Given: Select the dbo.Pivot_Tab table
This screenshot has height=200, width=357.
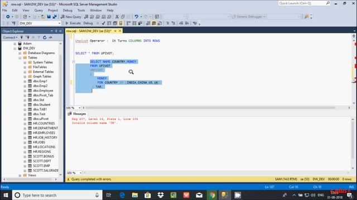Looking at the screenshot, I should 43,95.
